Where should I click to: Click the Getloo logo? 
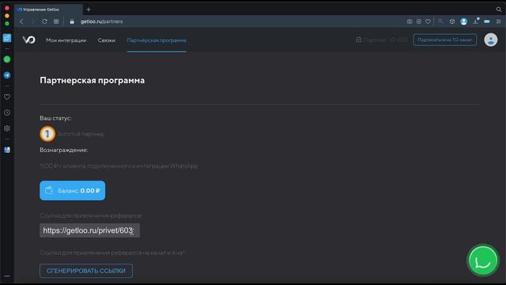pyautogui.click(x=28, y=40)
